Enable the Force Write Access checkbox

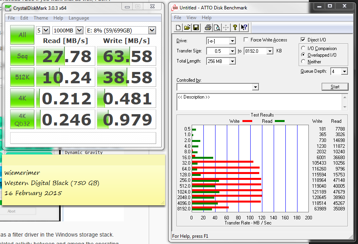[246, 40]
